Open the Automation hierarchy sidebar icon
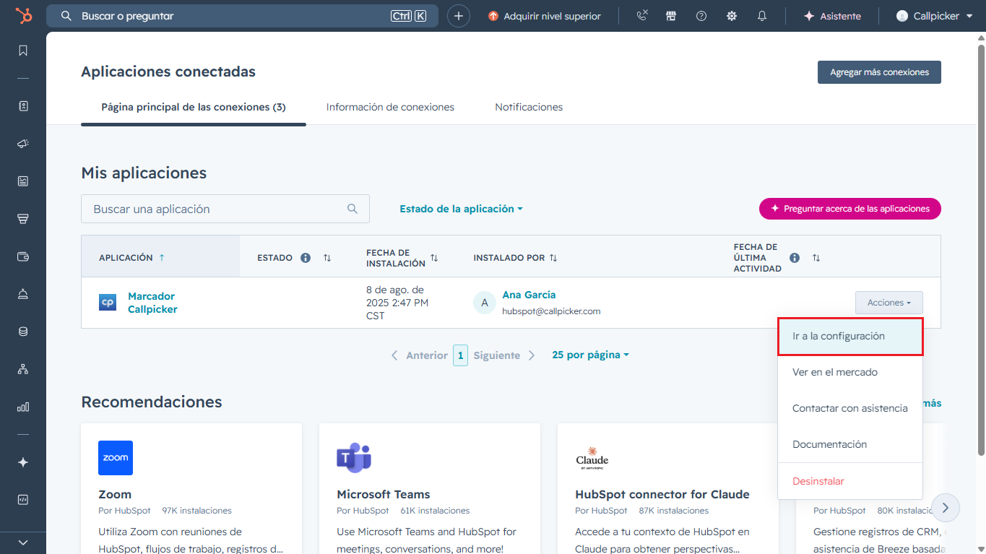Viewport: 986px width, 554px height. [x=23, y=369]
